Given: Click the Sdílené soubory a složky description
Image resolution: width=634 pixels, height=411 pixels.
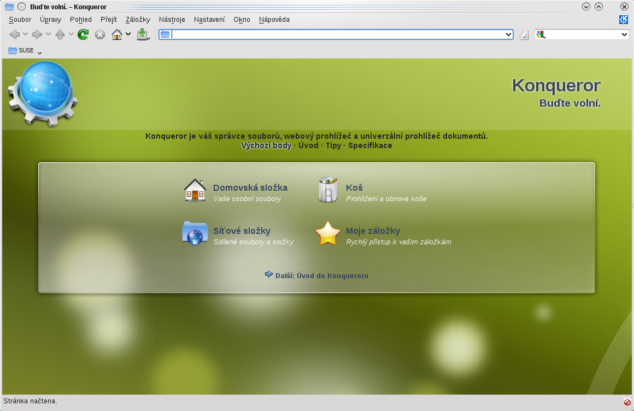Looking at the screenshot, I should (254, 242).
